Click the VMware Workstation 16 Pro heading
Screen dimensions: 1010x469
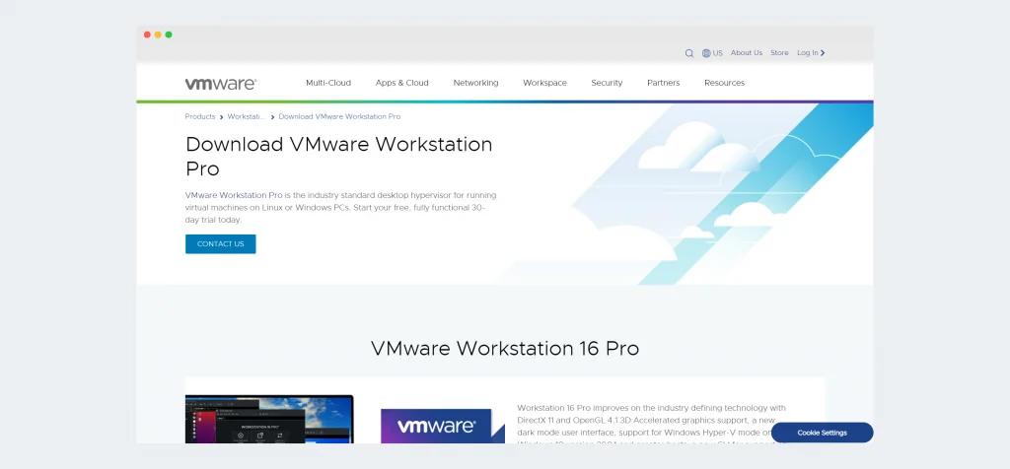tap(505, 349)
